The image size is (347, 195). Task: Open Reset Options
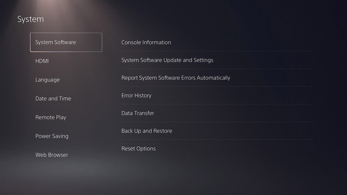tap(138, 149)
